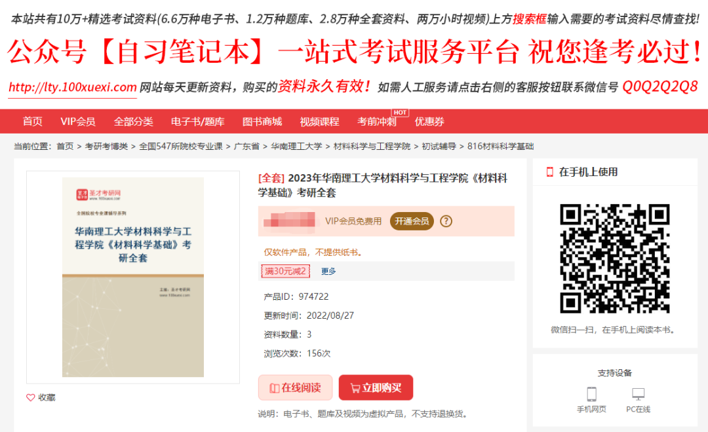Select 优惠券 in the red navigation bar

pos(429,121)
